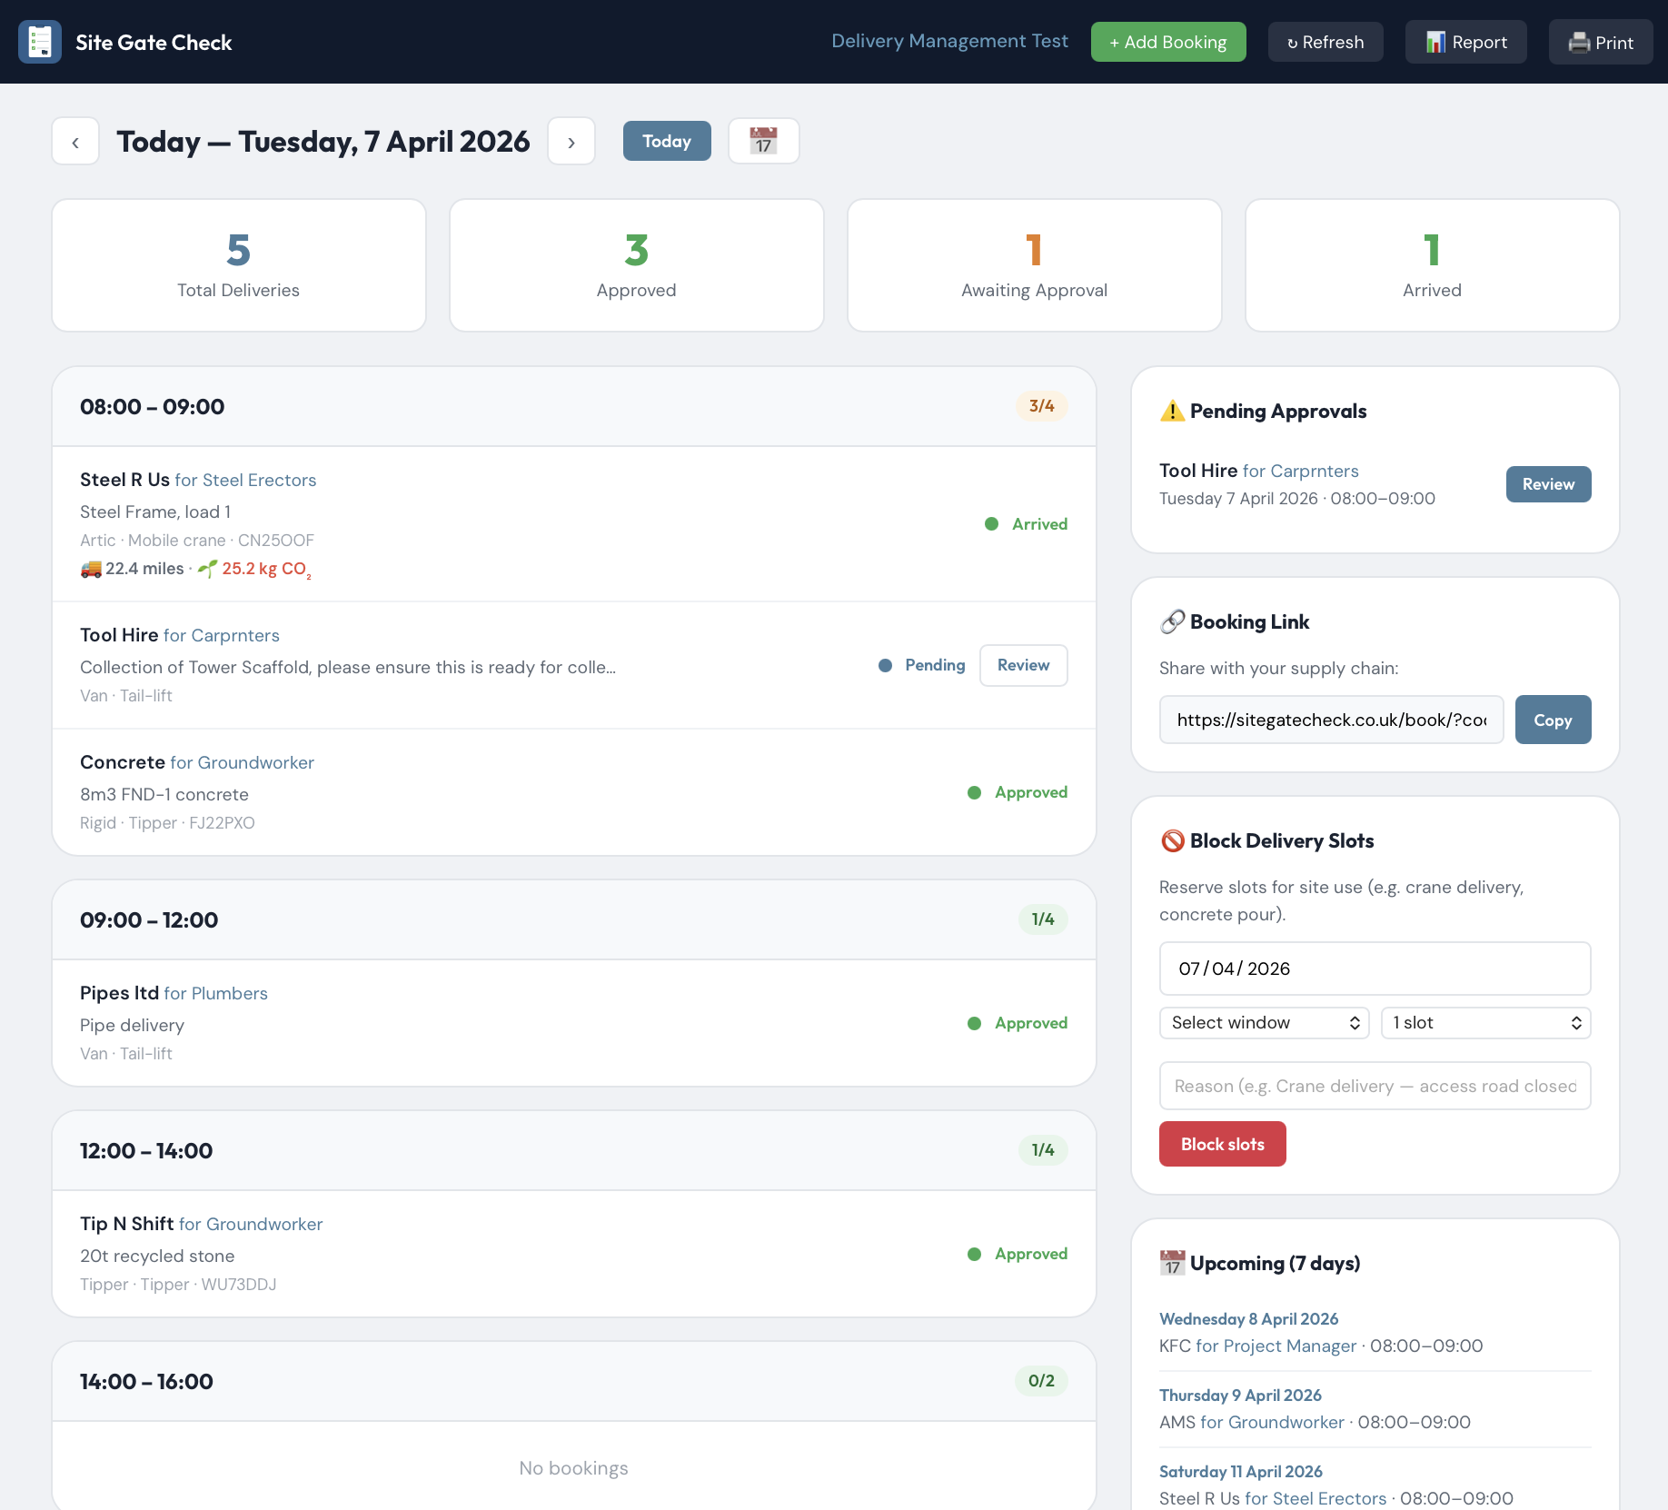Click the calendar icon beside Upcoming (7 days)
The height and width of the screenshot is (1510, 1668).
click(1173, 1262)
